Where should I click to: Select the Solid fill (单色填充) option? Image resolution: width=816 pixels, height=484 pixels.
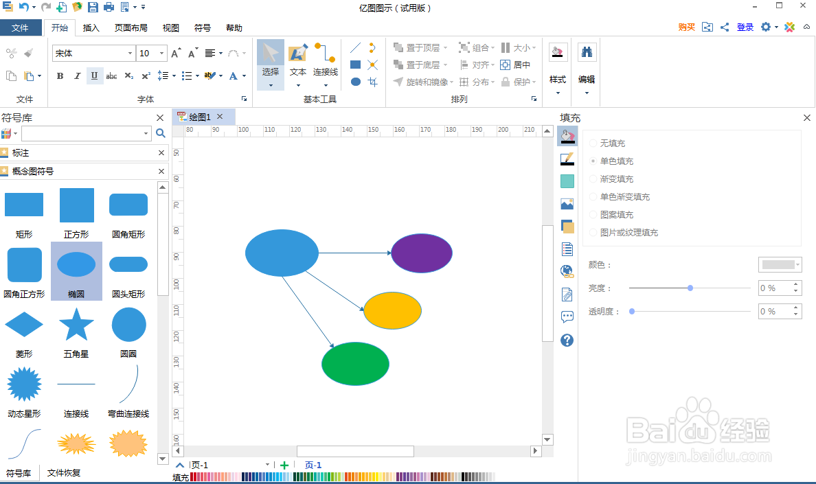611,161
